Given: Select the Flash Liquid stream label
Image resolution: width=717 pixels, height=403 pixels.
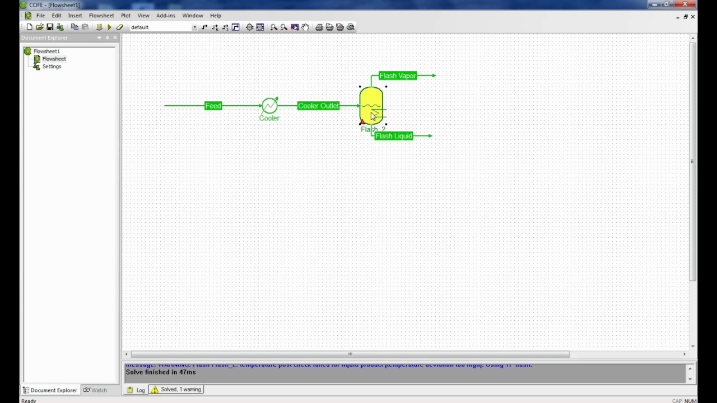Looking at the screenshot, I should pyautogui.click(x=394, y=136).
